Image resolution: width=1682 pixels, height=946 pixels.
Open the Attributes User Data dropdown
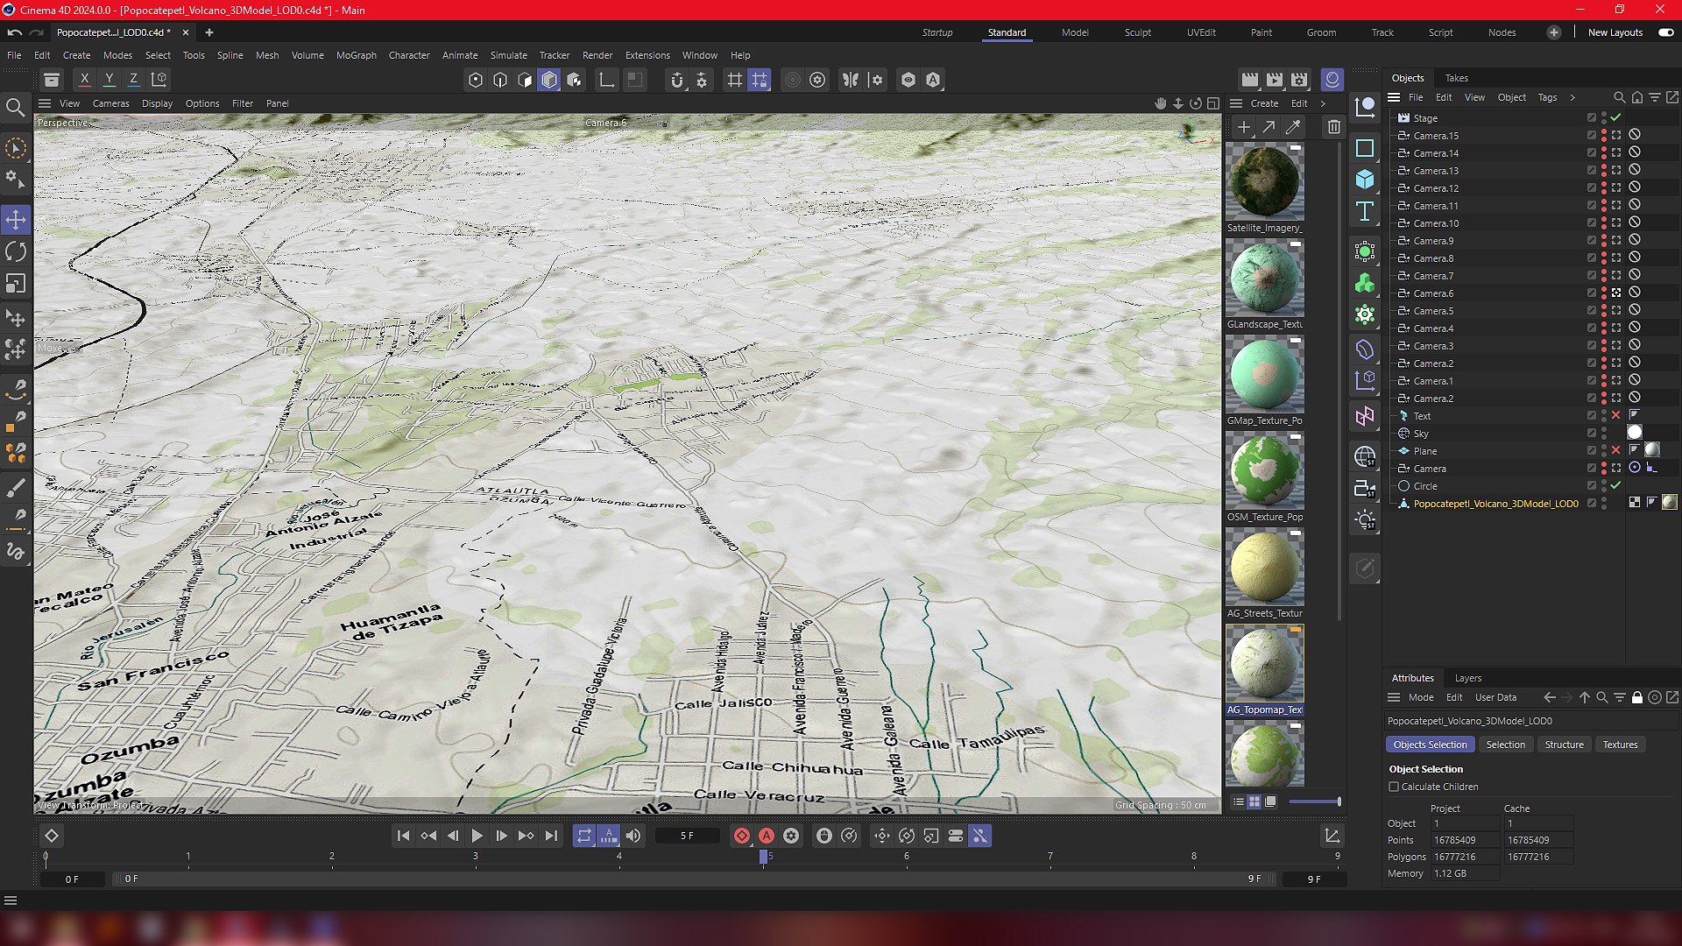click(1495, 697)
